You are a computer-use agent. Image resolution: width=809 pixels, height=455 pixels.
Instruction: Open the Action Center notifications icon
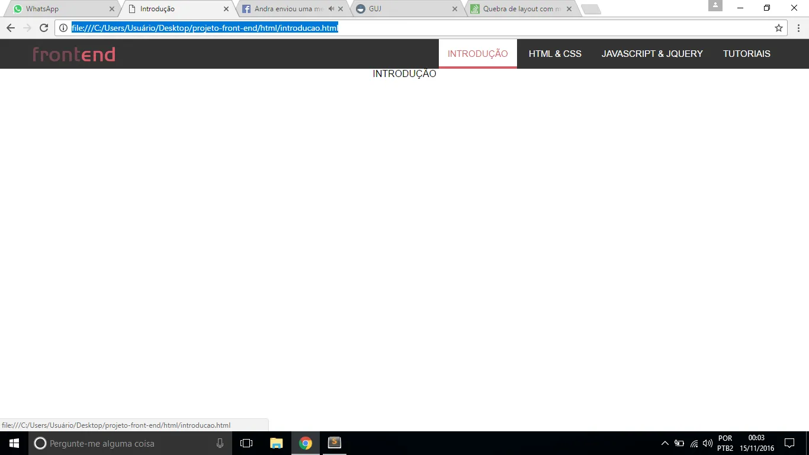[789, 443]
